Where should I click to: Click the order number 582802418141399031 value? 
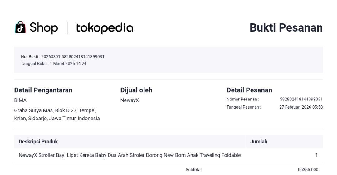click(x=301, y=99)
